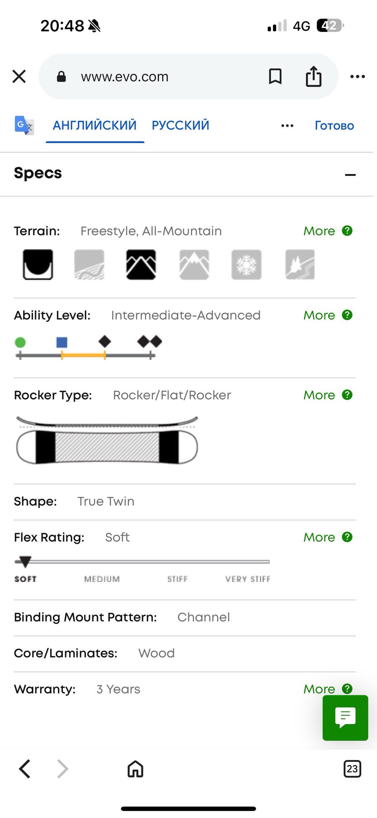Open translation options three-dot menu
The height and width of the screenshot is (818, 377).
[x=287, y=126]
